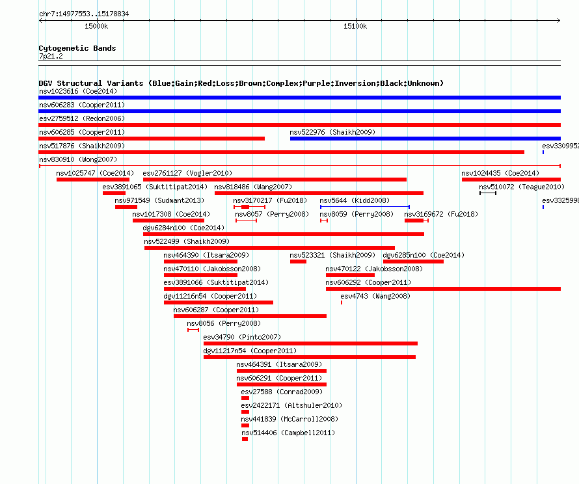This screenshot has height=484, width=579.
Task: Open dgv11217n54 (Cooper2011) label
Action: [x=250, y=351]
